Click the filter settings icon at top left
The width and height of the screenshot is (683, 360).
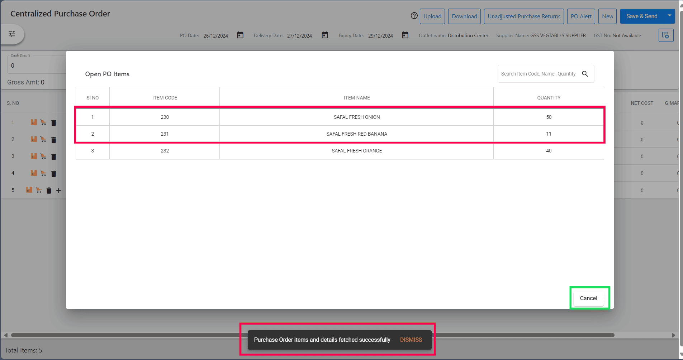pyautogui.click(x=12, y=34)
